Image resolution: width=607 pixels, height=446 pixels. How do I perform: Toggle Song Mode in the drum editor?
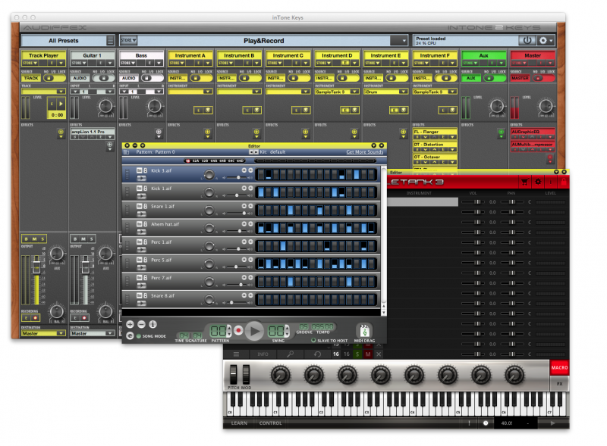tap(139, 336)
